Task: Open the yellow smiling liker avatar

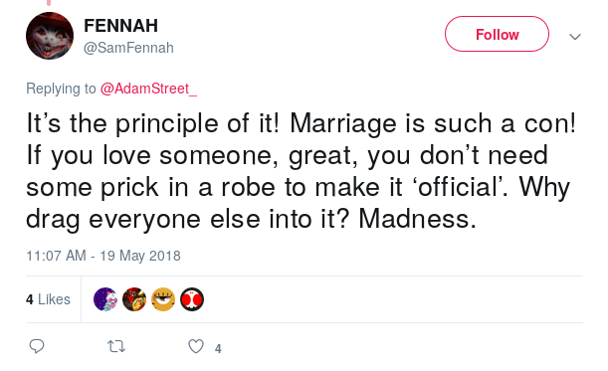Action: [x=163, y=299]
